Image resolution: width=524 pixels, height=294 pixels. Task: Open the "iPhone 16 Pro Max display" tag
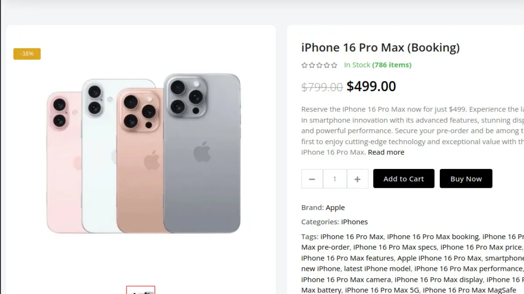click(438, 279)
